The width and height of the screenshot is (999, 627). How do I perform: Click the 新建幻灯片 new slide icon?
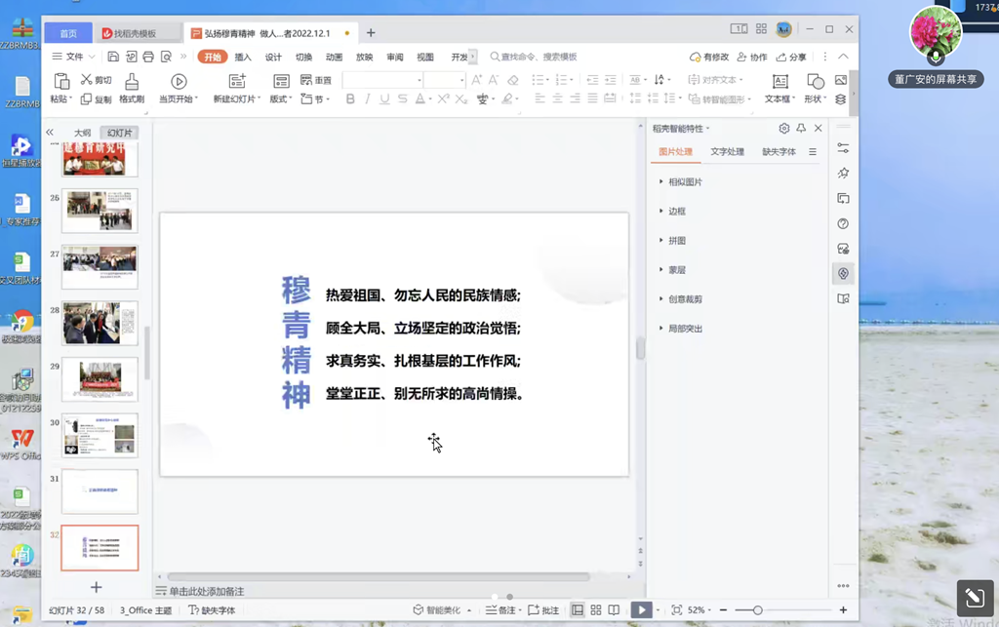coord(236,82)
